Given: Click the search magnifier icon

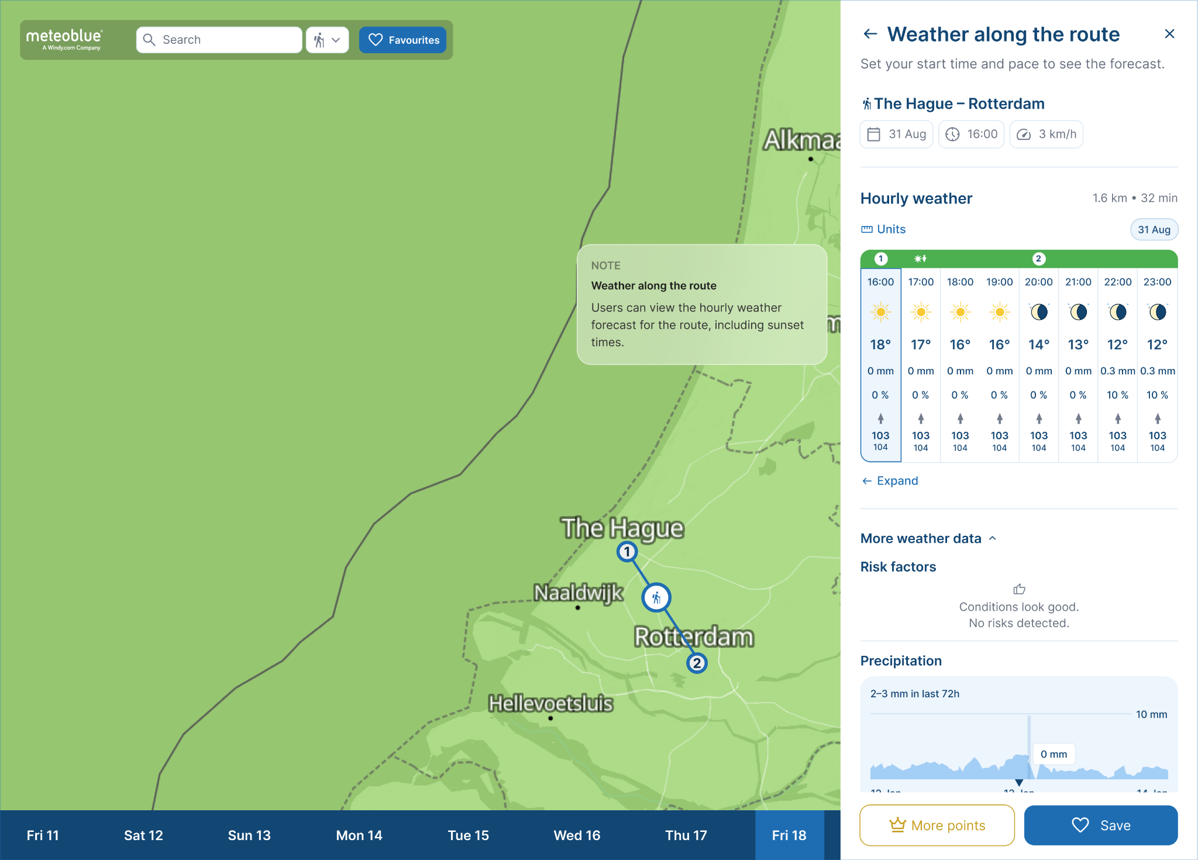Looking at the screenshot, I should tap(149, 40).
